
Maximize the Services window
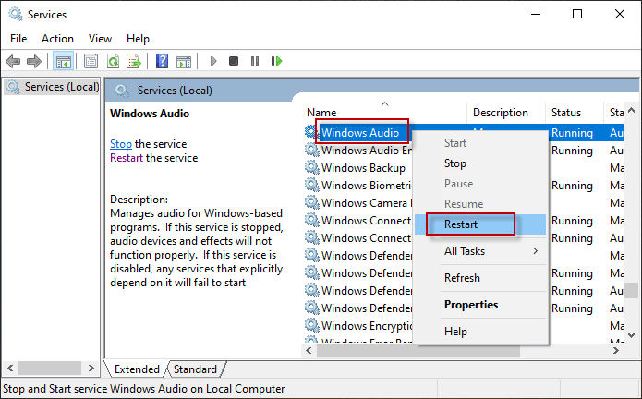[577, 15]
